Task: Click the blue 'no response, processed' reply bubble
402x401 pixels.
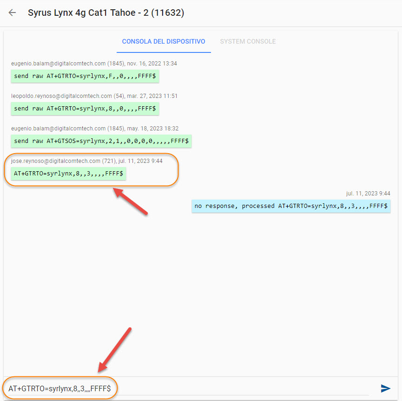Action: 291,206
